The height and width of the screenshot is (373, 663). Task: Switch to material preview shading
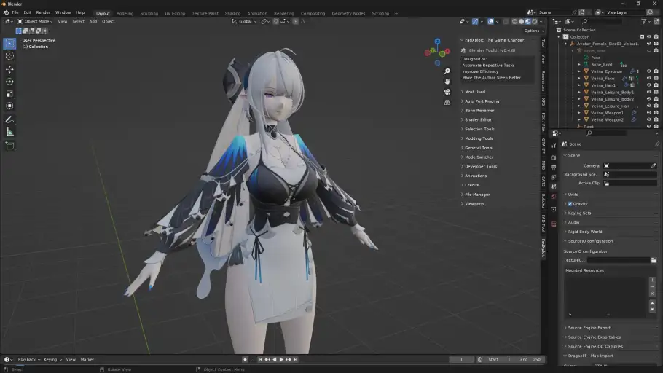pyautogui.click(x=528, y=21)
